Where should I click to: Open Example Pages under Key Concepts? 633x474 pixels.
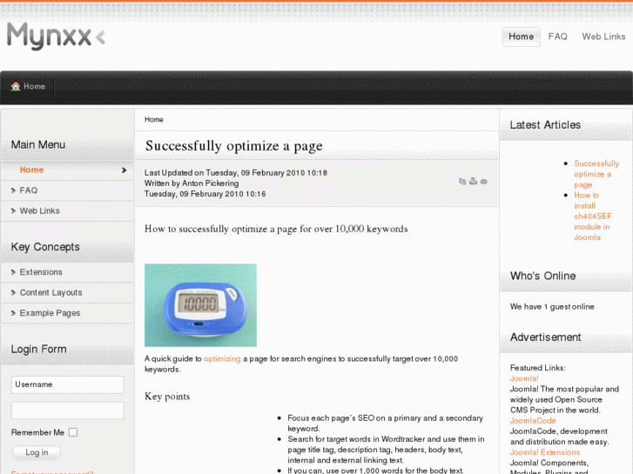coord(67,313)
